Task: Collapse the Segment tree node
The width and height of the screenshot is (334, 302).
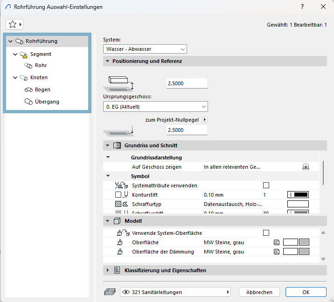Action: [x=15, y=54]
